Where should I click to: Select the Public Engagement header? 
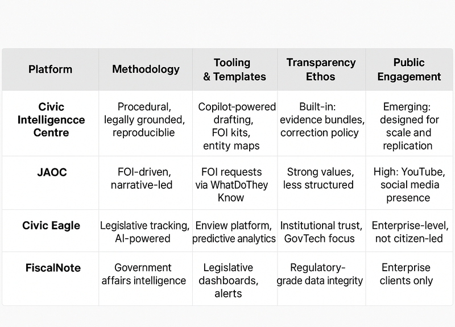[409, 69]
